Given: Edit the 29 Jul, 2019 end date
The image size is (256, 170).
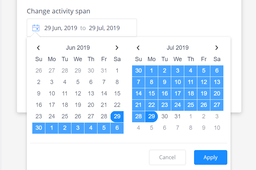Looking at the screenshot, I should click(x=104, y=28).
